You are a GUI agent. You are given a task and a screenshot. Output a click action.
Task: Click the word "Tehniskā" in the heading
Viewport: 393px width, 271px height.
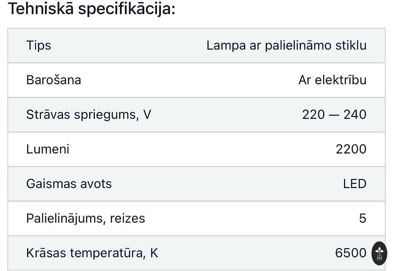(41, 9)
